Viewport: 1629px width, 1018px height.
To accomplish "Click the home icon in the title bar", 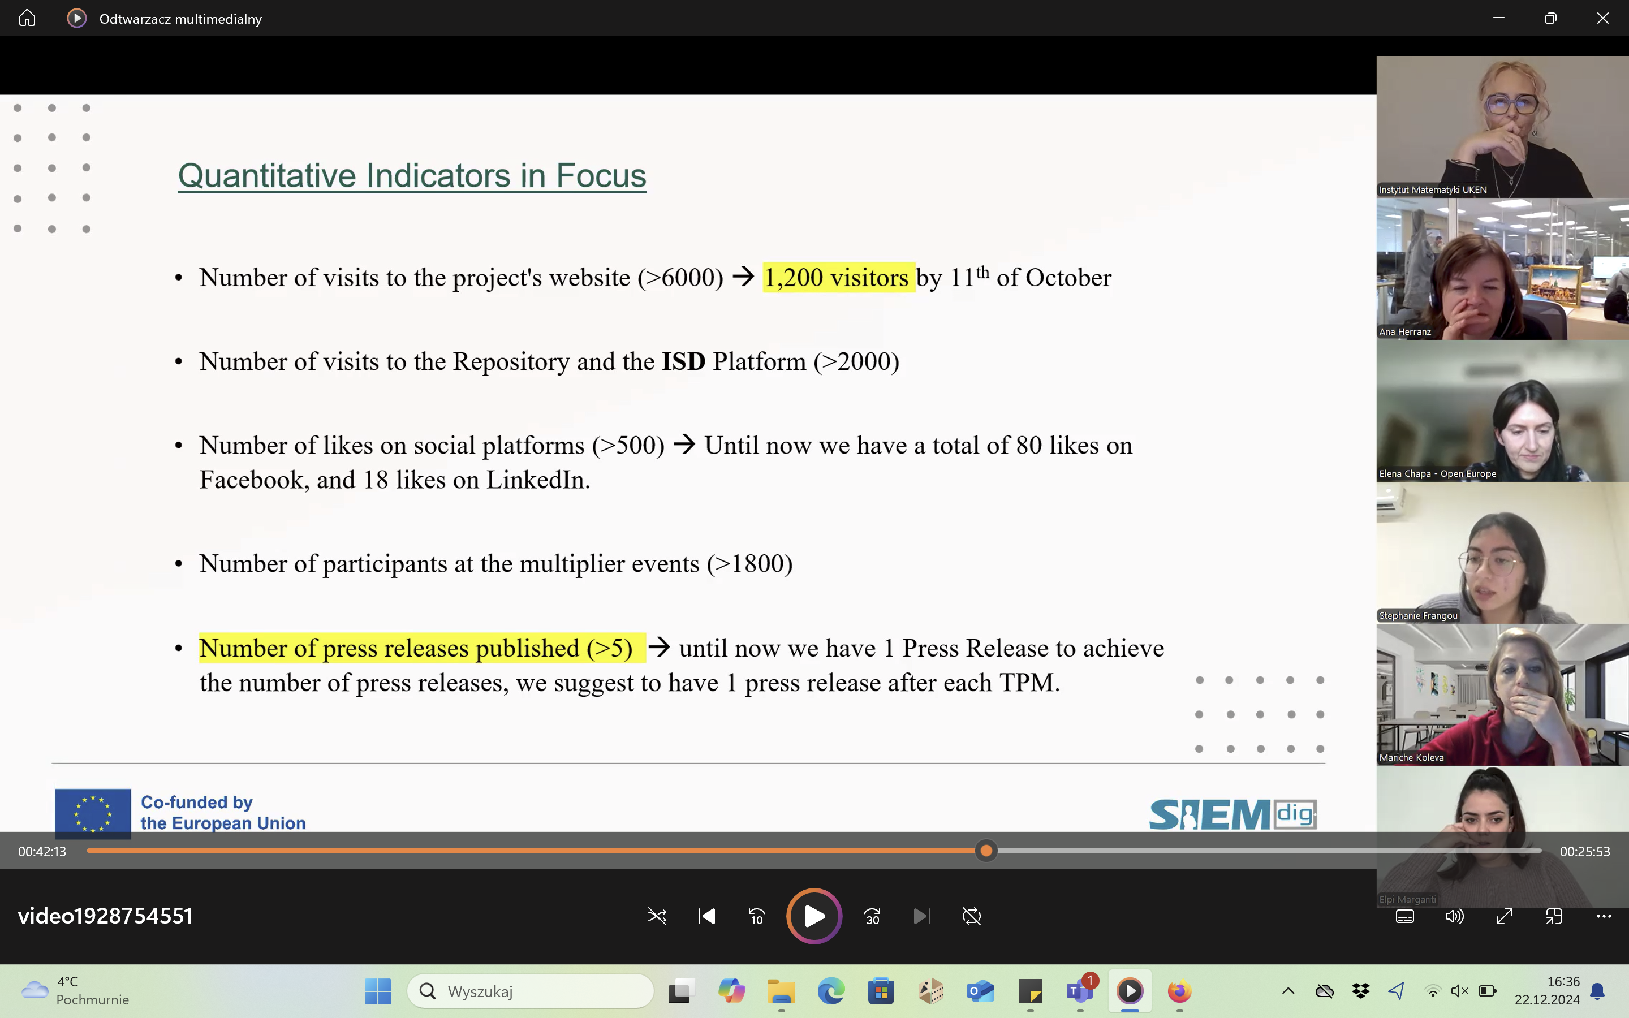I will (27, 18).
